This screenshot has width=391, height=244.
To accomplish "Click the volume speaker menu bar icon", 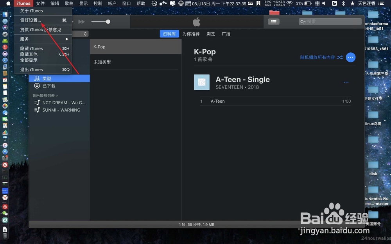I will point(324,3).
